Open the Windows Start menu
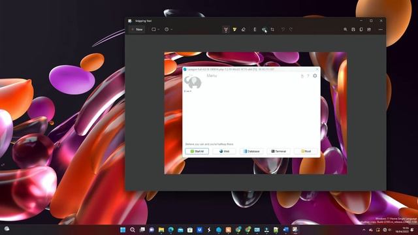418x235 pixels. click(x=123, y=230)
